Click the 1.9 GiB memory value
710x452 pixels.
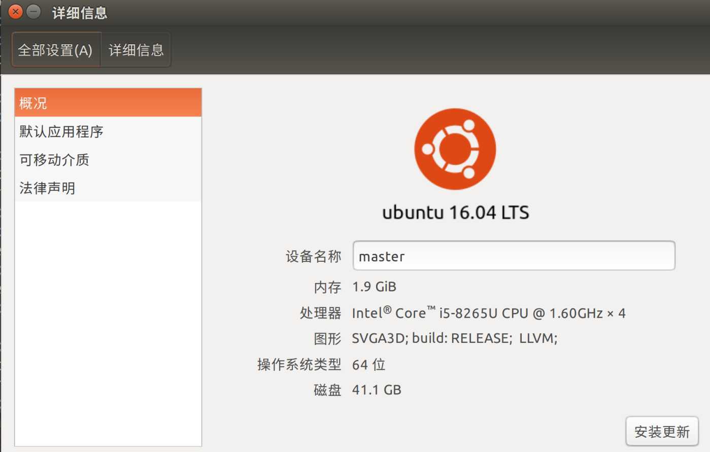[374, 287]
